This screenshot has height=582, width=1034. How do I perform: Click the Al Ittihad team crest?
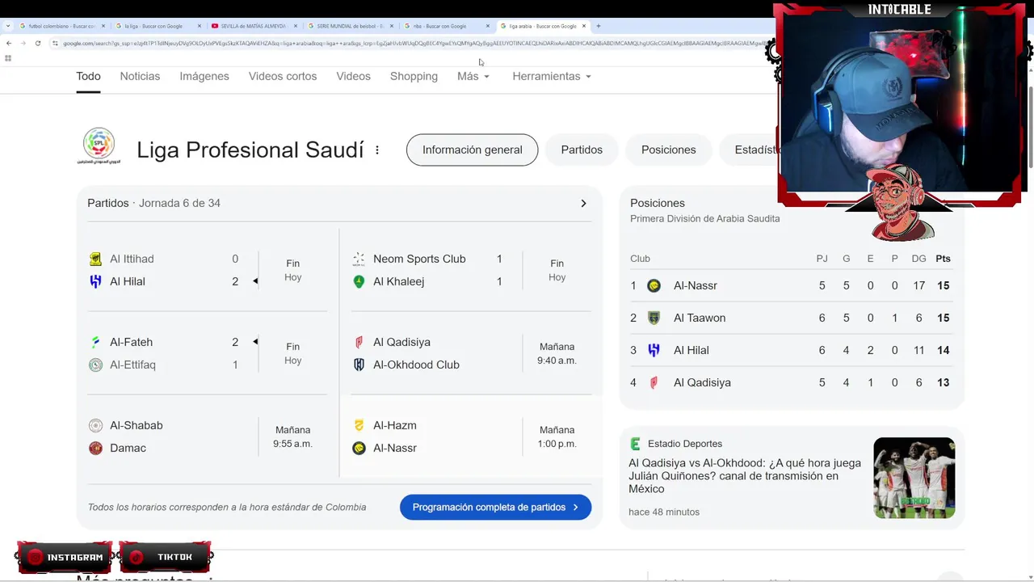tap(95, 259)
